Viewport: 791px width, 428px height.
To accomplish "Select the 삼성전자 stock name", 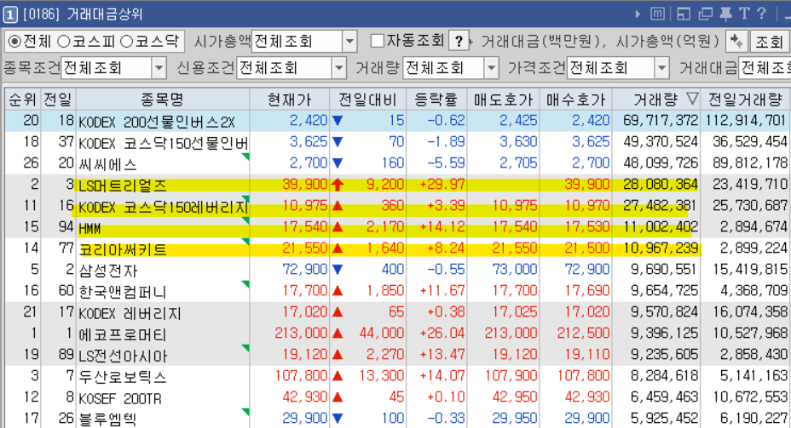I will [108, 271].
